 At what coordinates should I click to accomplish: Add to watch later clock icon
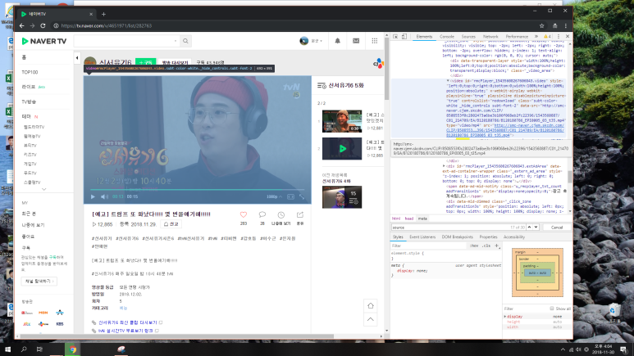click(281, 214)
